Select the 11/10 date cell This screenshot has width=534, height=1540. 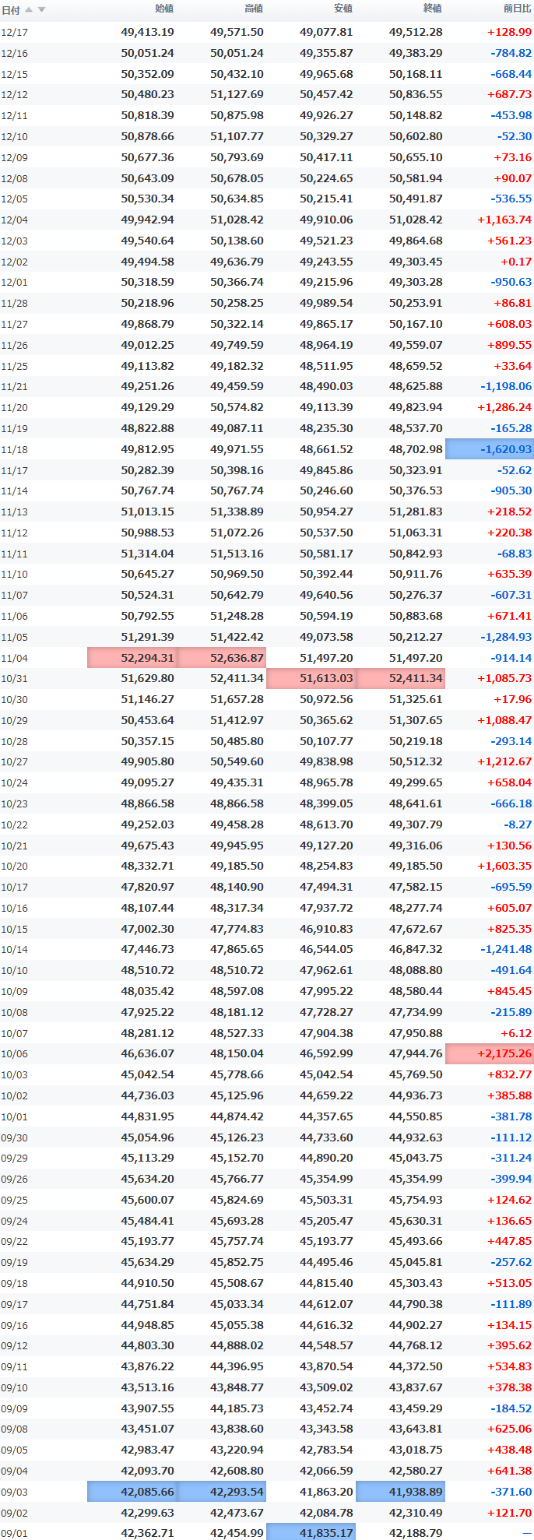click(x=14, y=575)
